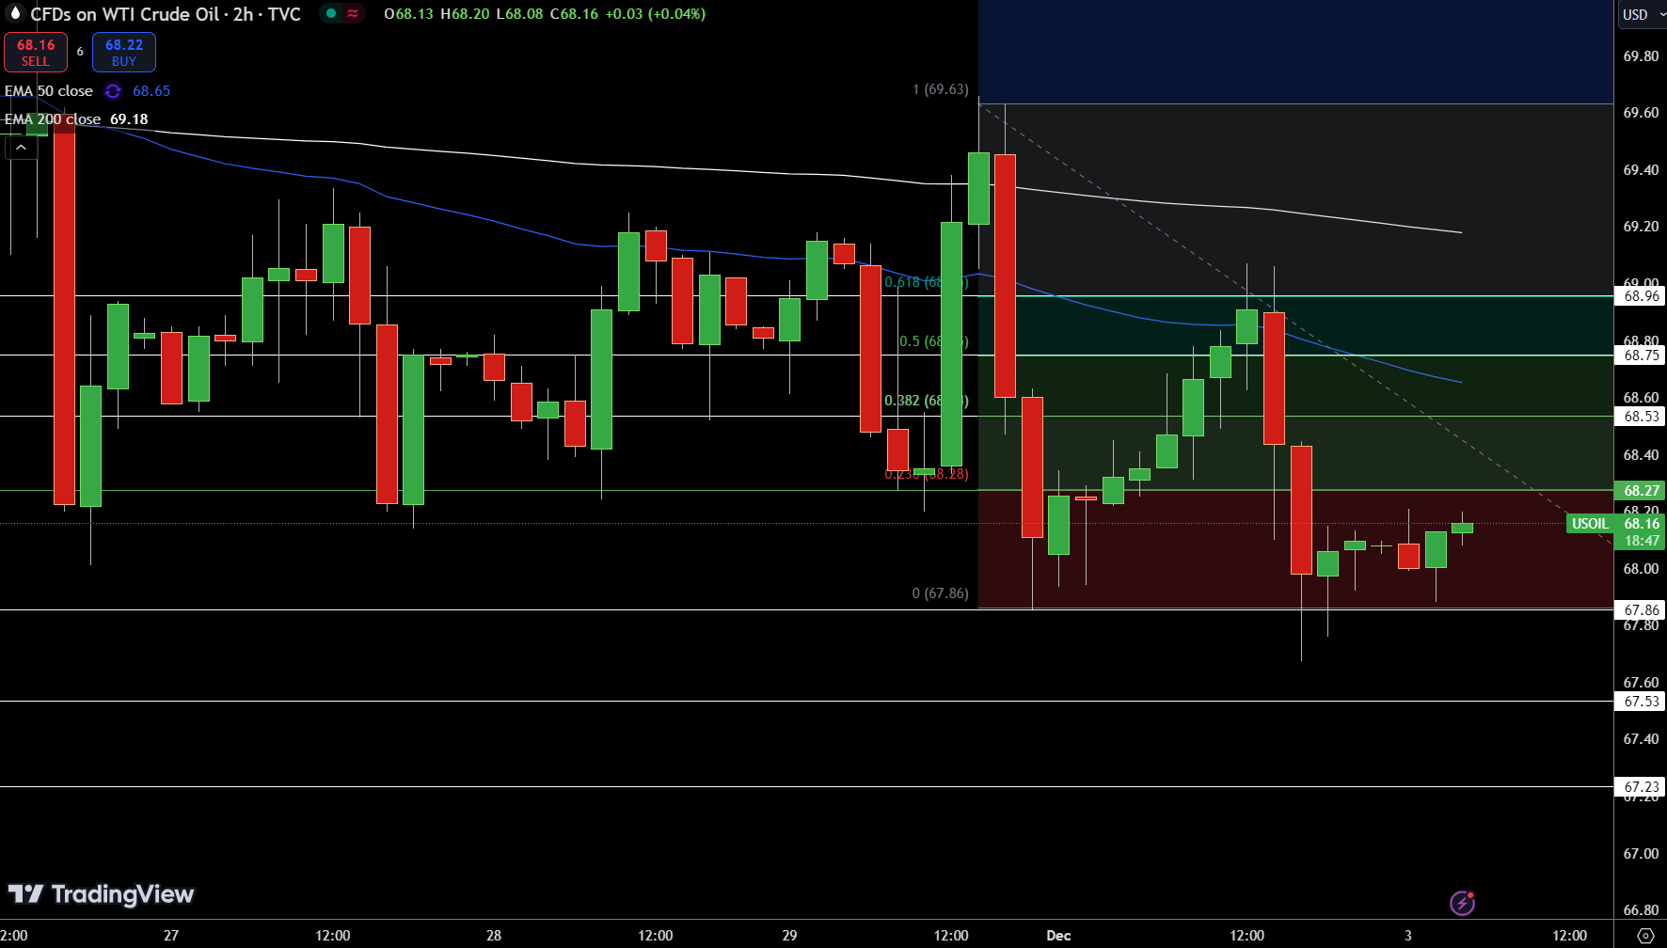The image size is (1667, 948).
Task: Click the 68.75 price axis label
Action: click(1642, 355)
